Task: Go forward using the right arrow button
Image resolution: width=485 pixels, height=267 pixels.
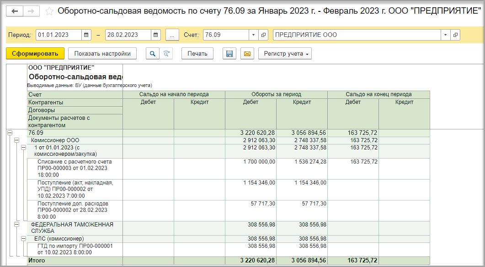Action: [31, 11]
